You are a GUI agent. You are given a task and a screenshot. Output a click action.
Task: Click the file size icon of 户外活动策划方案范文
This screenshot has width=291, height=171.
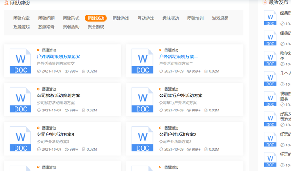coord(84,71)
